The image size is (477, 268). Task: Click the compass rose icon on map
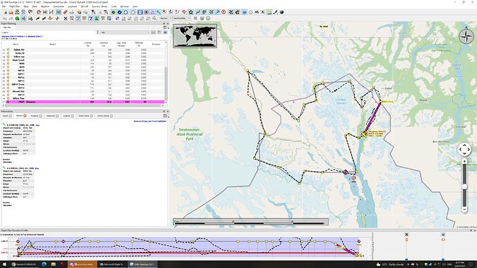(x=466, y=36)
